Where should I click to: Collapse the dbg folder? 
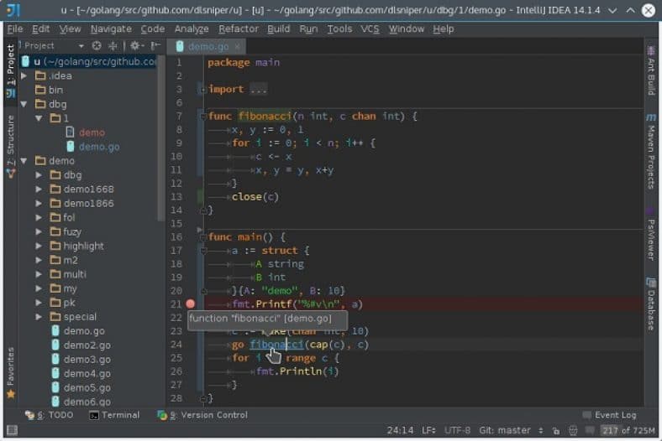24,104
